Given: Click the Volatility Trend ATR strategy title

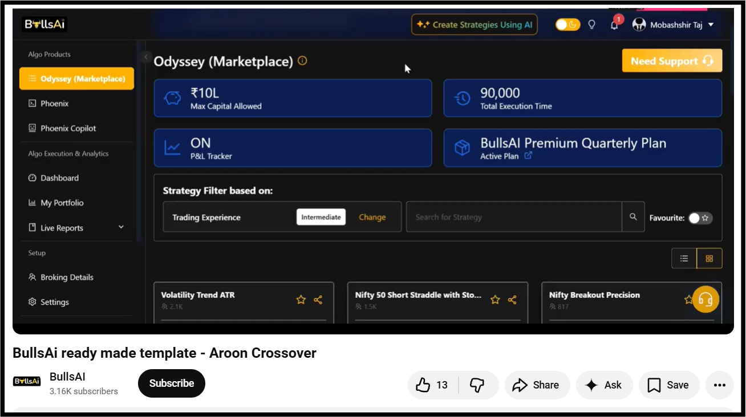Looking at the screenshot, I should coord(198,295).
